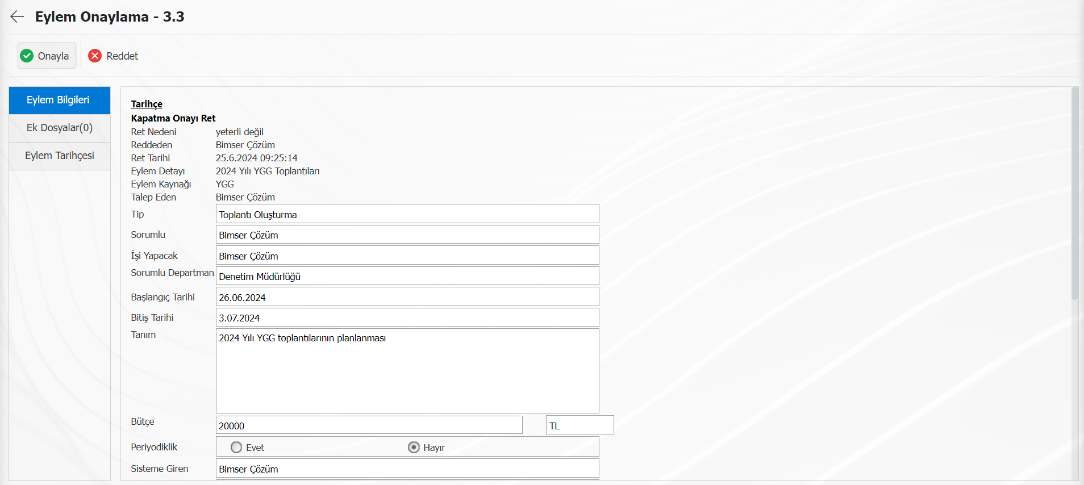Switch to Ek Dosyalar(0) tab
This screenshot has height=485, width=1084.
(60, 128)
